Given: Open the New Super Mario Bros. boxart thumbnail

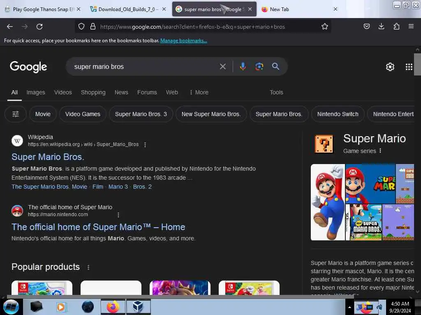Looking at the screenshot, I should (x=364, y=222).
